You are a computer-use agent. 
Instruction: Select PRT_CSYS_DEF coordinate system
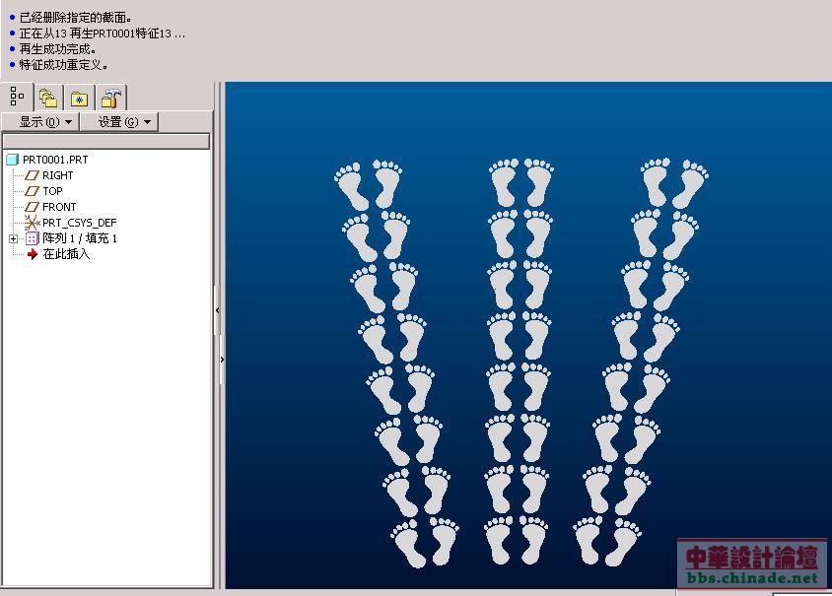click(x=79, y=224)
